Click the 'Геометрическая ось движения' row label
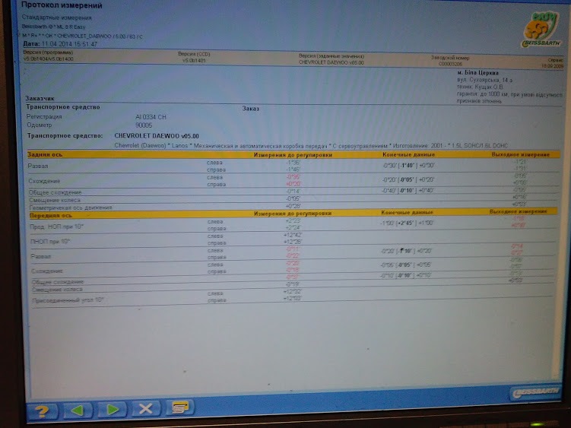 pos(71,208)
